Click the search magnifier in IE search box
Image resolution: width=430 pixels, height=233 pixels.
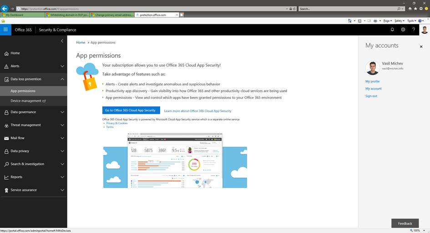(399, 9)
